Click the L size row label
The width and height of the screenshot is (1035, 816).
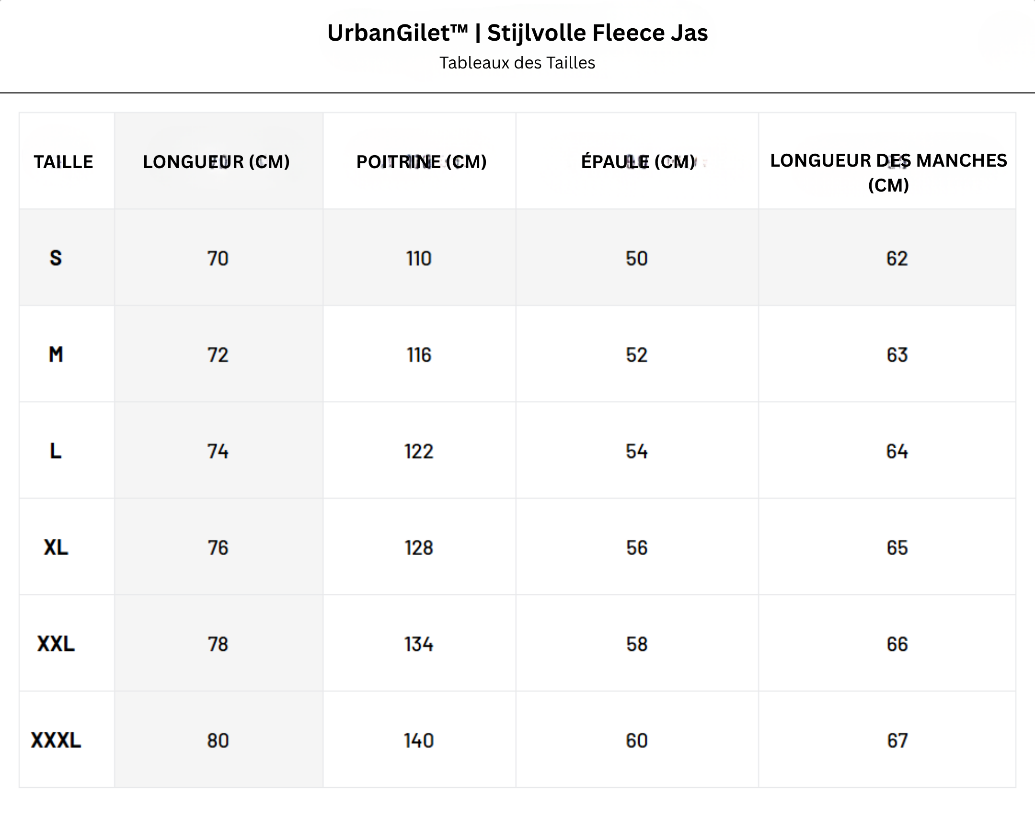click(56, 451)
